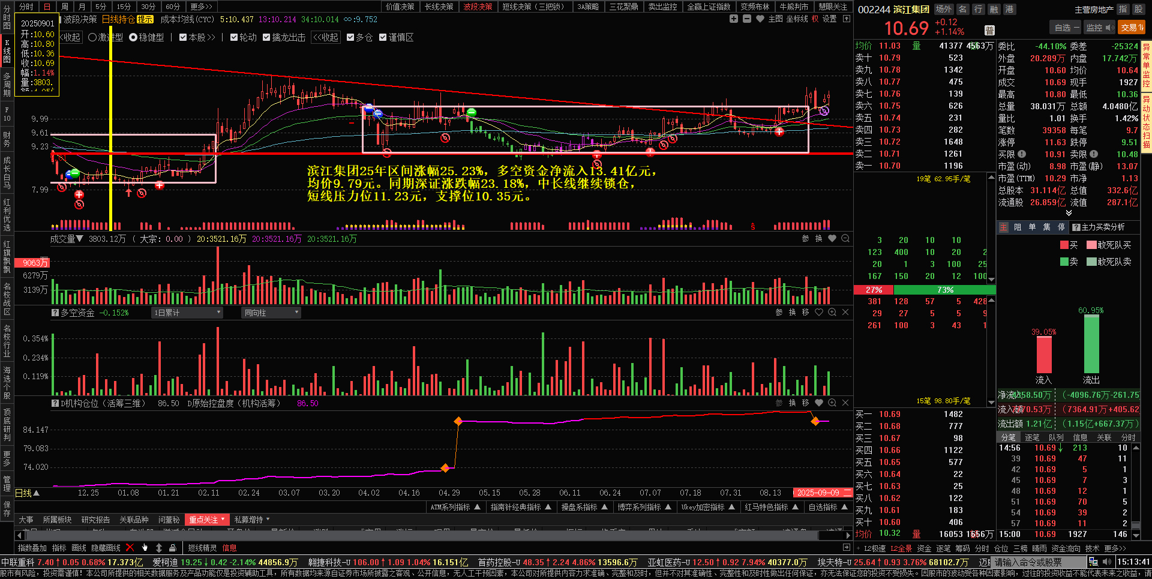
Task: Uncheck the 擒龙出击 checkbox
Action: [x=266, y=37]
